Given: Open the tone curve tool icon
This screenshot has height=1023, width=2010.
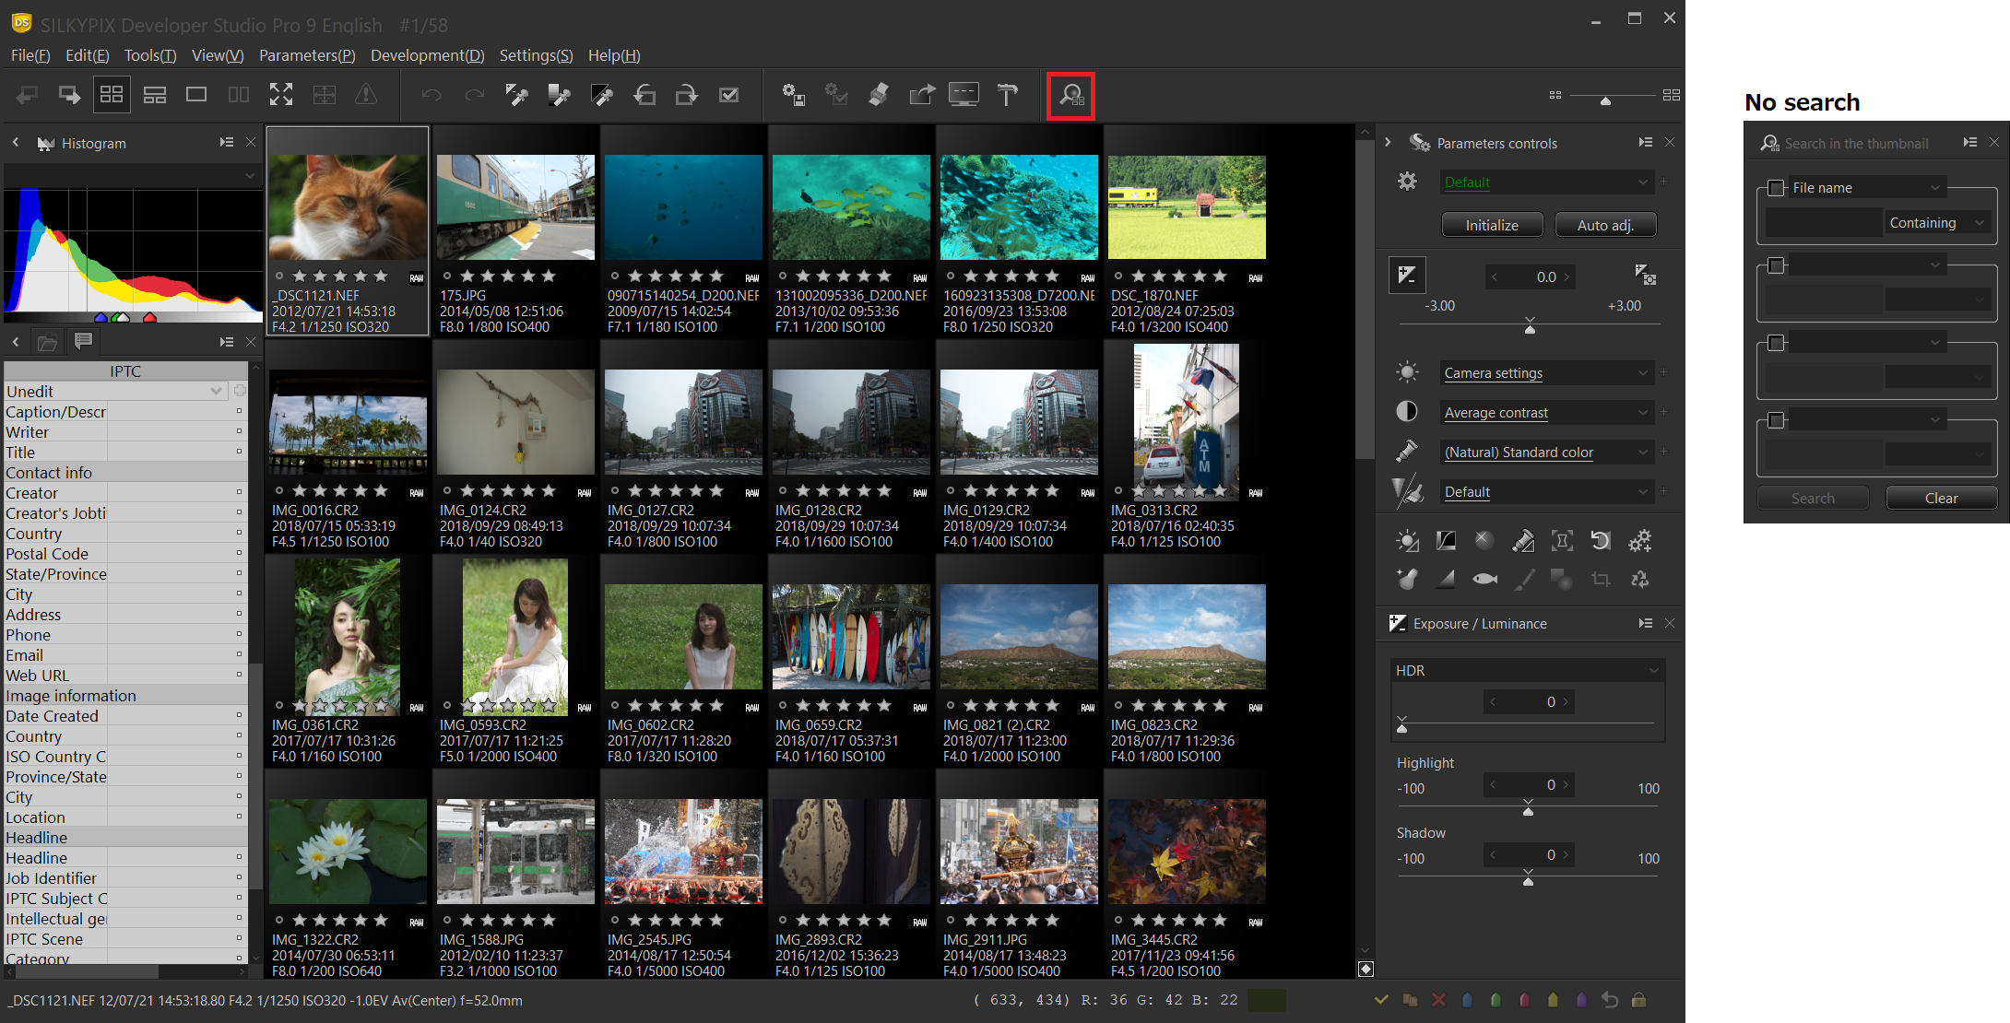Looking at the screenshot, I should tap(1446, 541).
